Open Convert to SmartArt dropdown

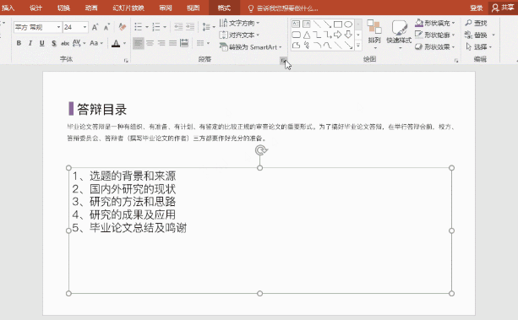pyautogui.click(x=250, y=47)
